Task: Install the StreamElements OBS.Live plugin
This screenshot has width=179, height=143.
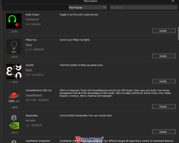Action: tap(164, 106)
